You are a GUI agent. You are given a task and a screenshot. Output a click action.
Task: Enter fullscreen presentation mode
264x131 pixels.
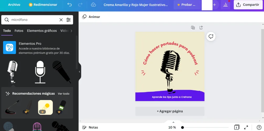(246, 127)
